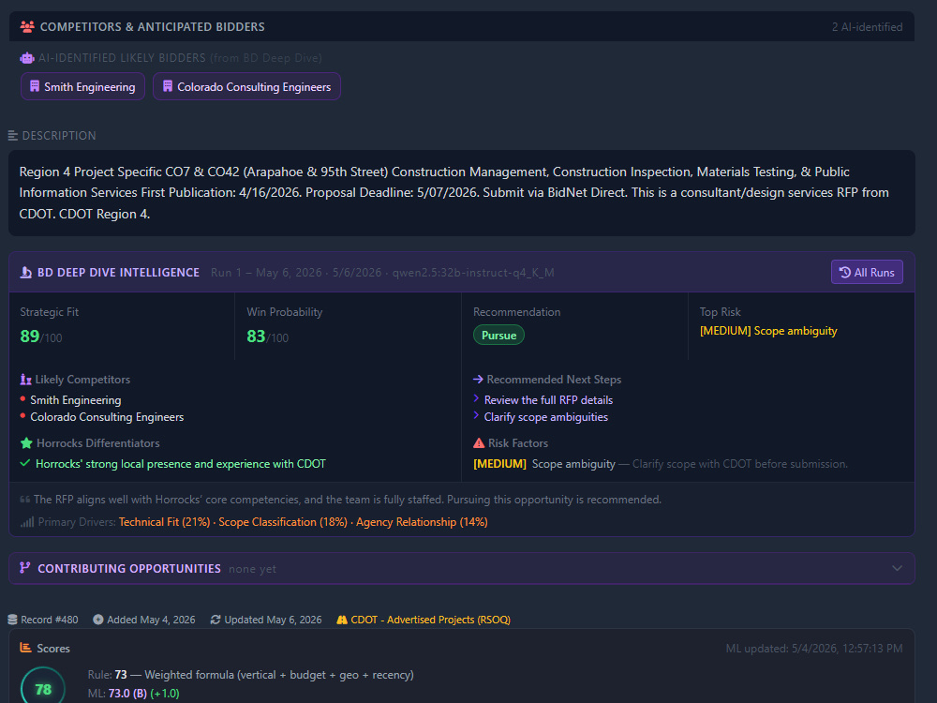Image resolution: width=937 pixels, height=703 pixels.
Task: Click chevron before Clarify scope ambiguities
Action: click(x=476, y=415)
